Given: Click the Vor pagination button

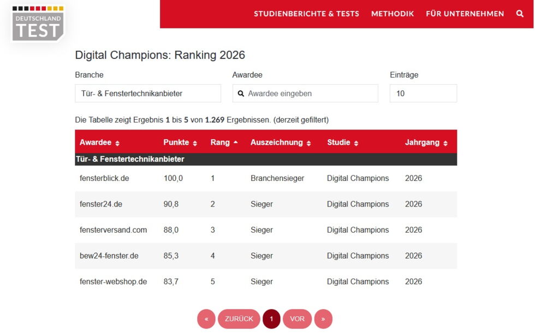Looking at the screenshot, I should click(297, 319).
